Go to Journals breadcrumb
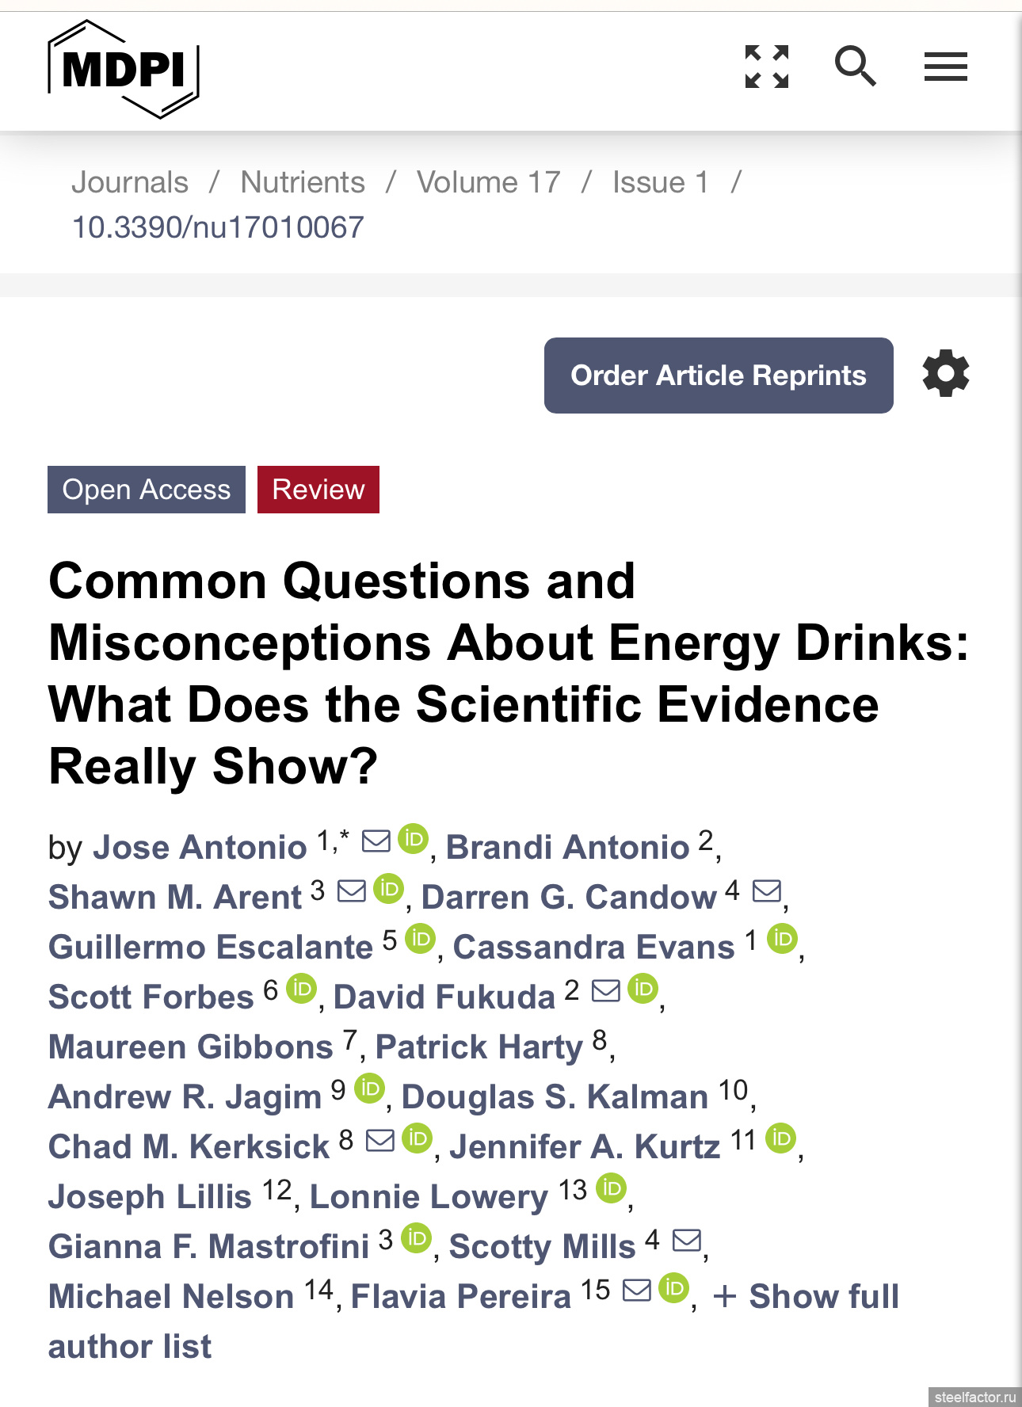This screenshot has width=1022, height=1407. pyautogui.click(x=130, y=182)
